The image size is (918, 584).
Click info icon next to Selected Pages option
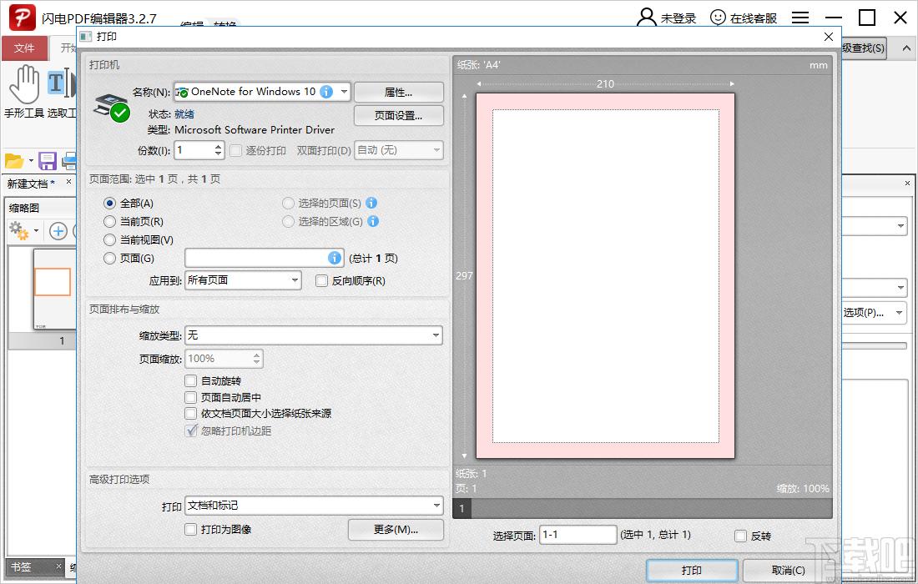pyautogui.click(x=371, y=203)
